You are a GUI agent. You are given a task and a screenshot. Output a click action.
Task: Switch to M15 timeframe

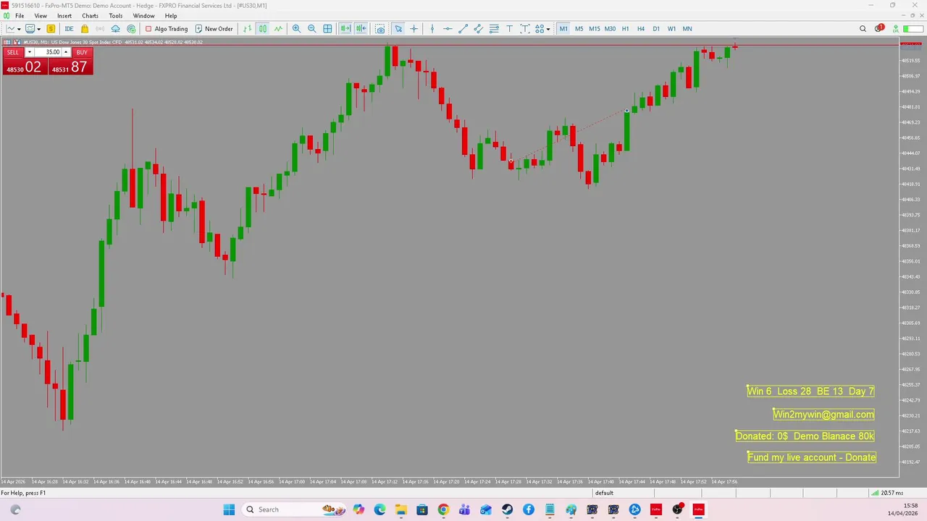[x=595, y=29]
